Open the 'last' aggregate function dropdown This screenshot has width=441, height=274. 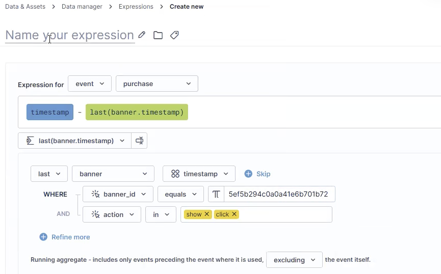point(49,174)
